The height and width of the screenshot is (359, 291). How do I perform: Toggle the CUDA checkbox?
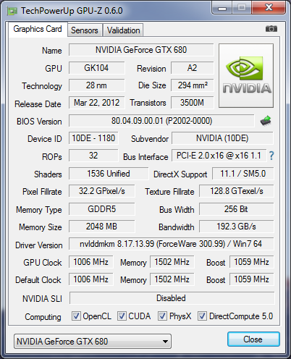[x=122, y=316]
